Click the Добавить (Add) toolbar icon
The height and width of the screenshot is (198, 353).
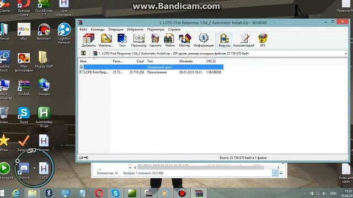(88, 40)
